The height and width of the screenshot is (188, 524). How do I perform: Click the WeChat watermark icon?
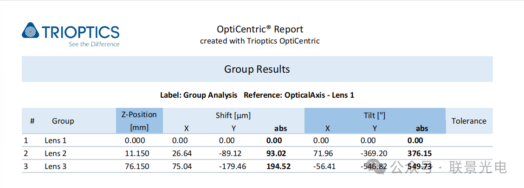(x=380, y=167)
